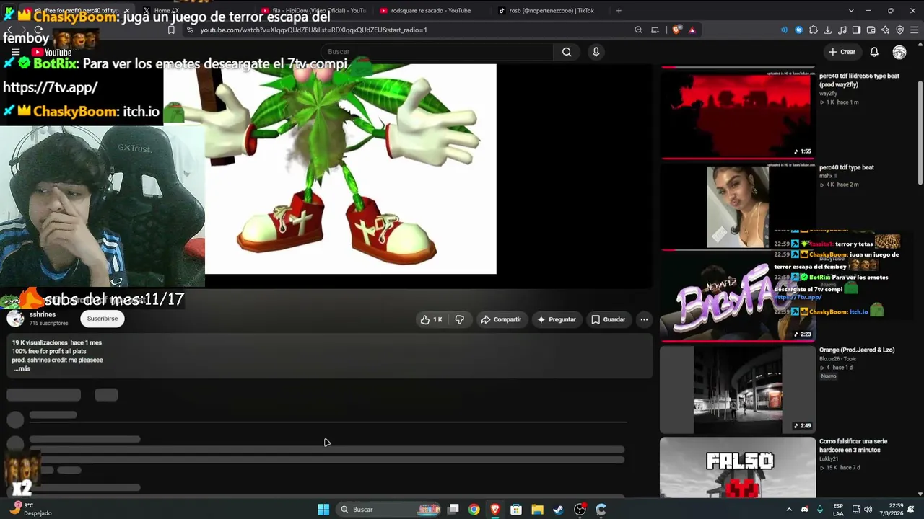Dislike the video with thumbs down
This screenshot has height=519, width=924.
pos(460,319)
